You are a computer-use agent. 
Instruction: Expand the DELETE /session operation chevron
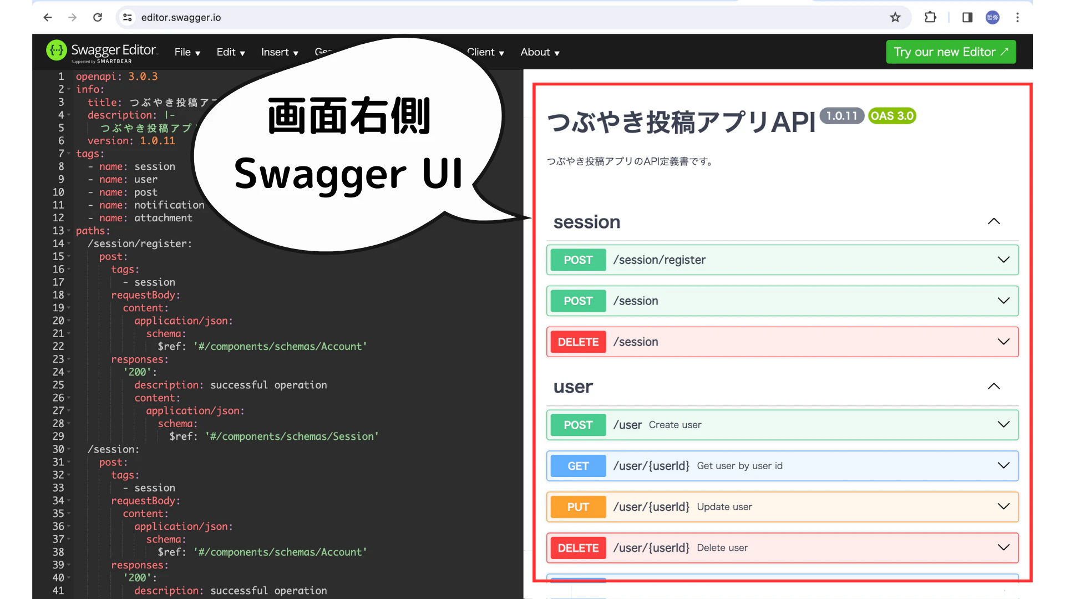point(1003,342)
